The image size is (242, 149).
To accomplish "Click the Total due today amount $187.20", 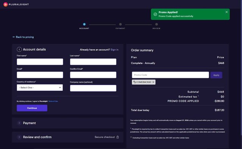I will click(219, 110).
